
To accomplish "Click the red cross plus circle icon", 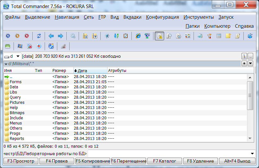I will coord(39,46).
